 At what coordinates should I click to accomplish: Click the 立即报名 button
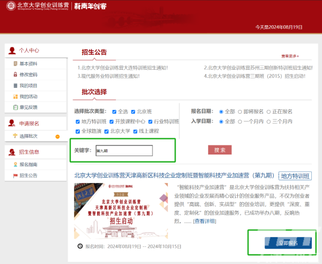288,243
